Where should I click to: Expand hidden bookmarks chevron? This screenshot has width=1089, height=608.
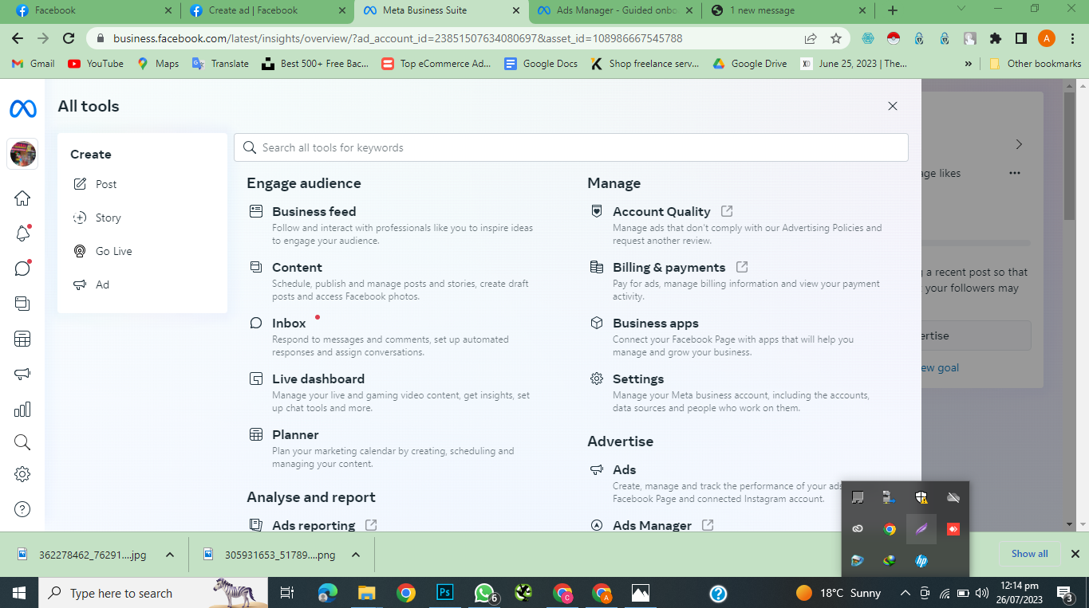coord(969,64)
